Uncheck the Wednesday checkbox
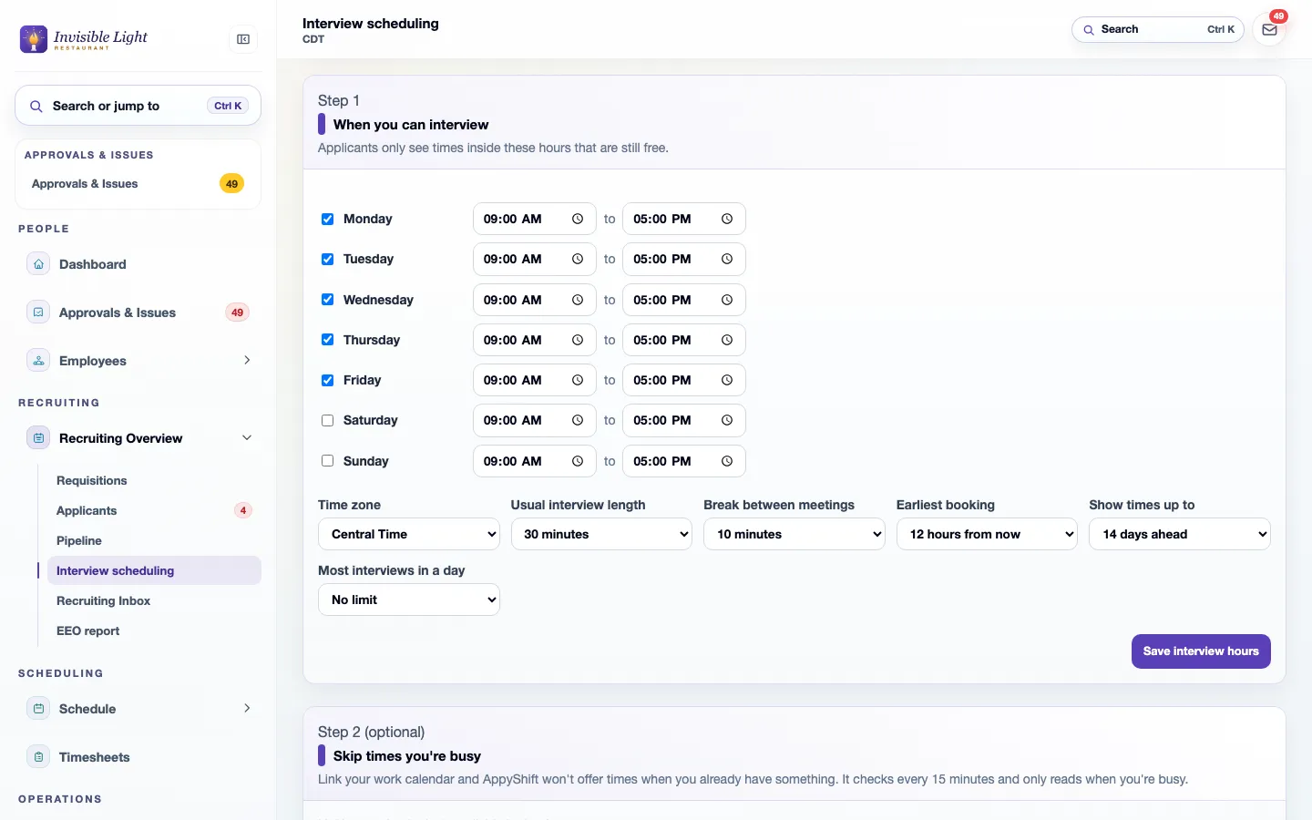The width and height of the screenshot is (1312, 820). pyautogui.click(x=327, y=300)
